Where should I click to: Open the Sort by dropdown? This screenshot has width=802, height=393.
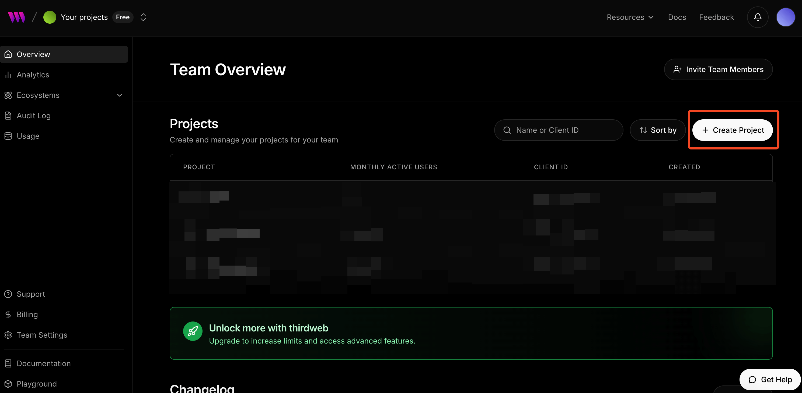pos(658,130)
